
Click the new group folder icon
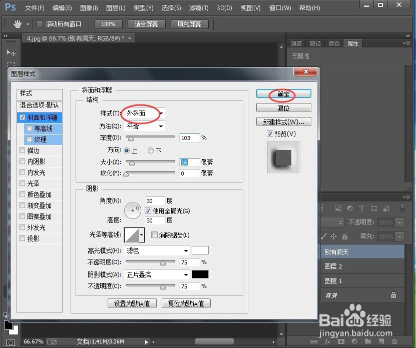368,341
